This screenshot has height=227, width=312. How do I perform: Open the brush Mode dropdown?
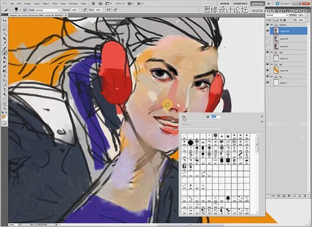pos(48,10)
